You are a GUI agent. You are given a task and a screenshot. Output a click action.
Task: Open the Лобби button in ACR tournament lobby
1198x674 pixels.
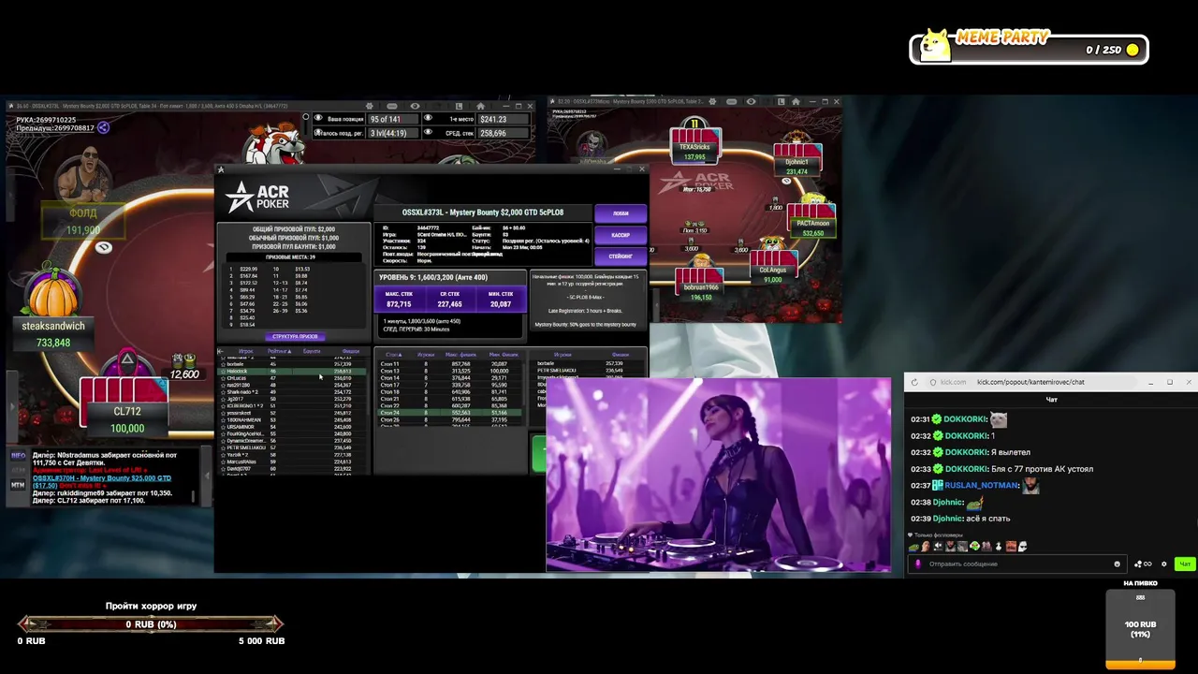(x=621, y=213)
